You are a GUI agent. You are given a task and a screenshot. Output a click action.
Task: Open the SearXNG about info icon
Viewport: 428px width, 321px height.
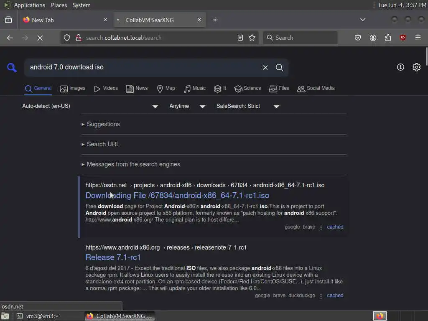(x=400, y=67)
